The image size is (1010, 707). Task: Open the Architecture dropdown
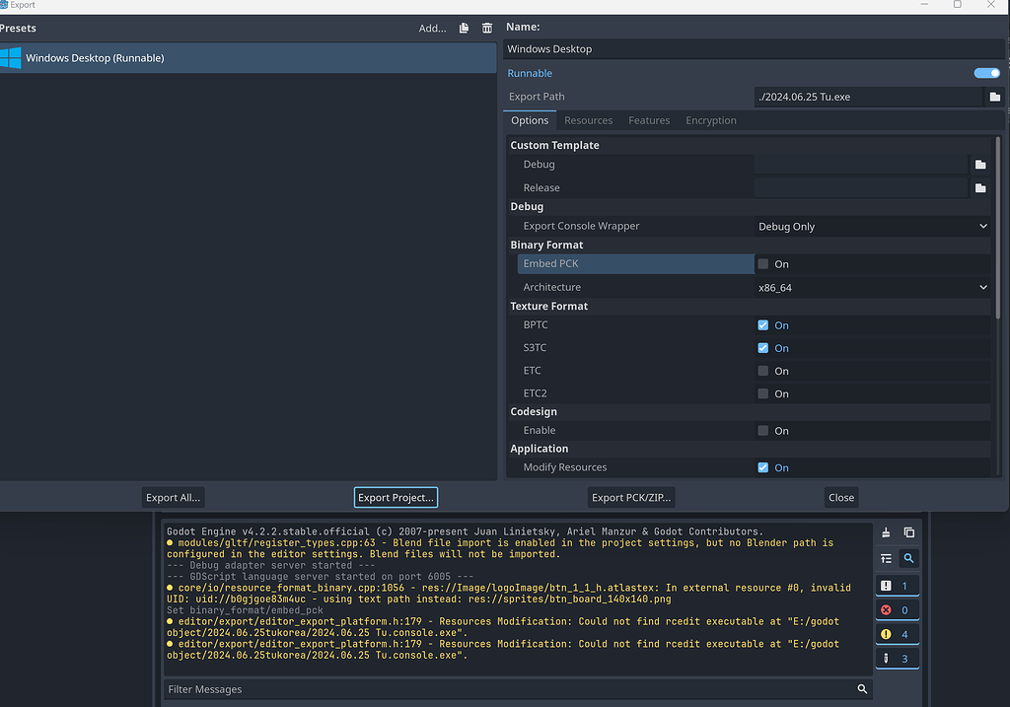point(872,287)
